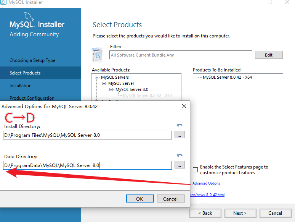Click the Edit filter button
Screen dimensions: 295x222
pos(269,55)
